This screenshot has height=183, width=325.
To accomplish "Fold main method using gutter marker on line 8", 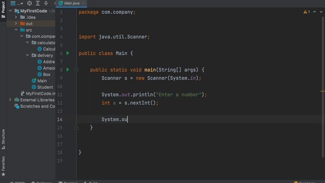I will [76, 70].
